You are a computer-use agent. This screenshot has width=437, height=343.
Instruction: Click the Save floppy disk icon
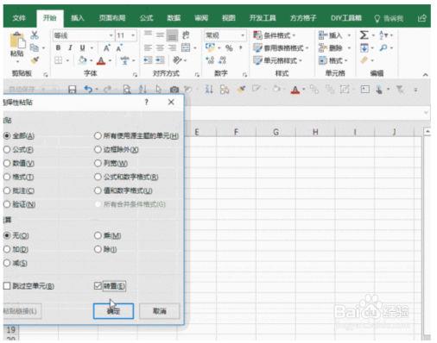[x=73, y=90]
